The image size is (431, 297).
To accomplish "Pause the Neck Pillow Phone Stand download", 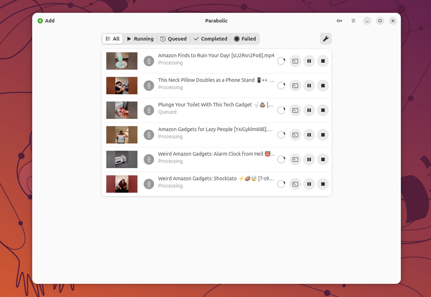I will tap(309, 86).
